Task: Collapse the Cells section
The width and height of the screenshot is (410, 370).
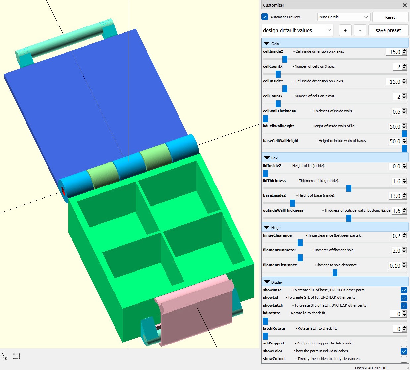Action: 267,43
